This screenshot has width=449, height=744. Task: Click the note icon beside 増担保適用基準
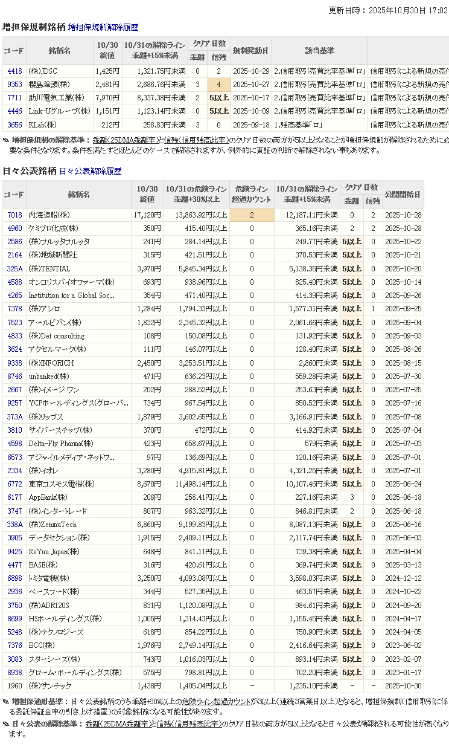pos(6,702)
